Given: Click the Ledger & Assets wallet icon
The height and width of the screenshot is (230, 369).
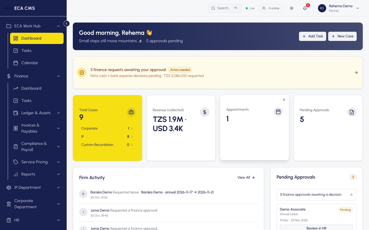Looking at the screenshot, I should (16, 113).
